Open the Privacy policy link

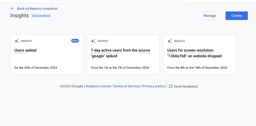click(154, 86)
